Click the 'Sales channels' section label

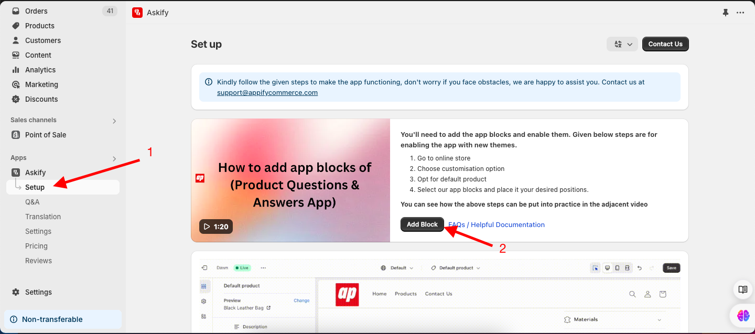pyautogui.click(x=34, y=120)
